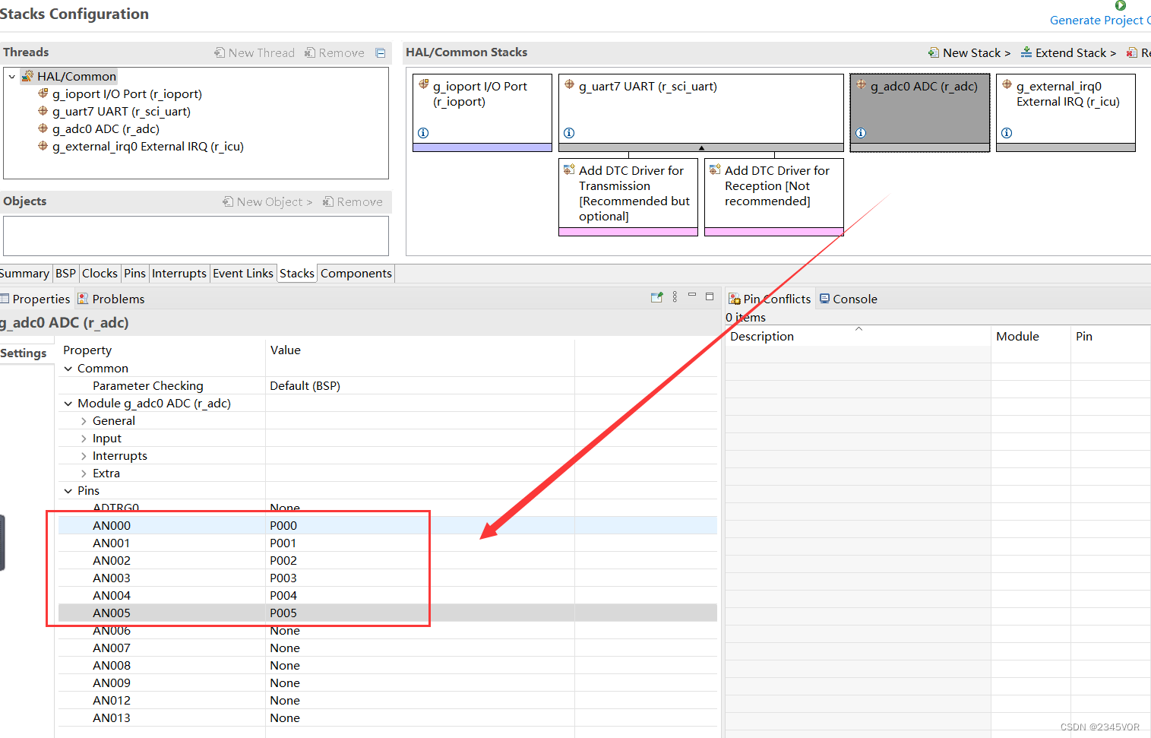The width and height of the screenshot is (1151, 738).
Task: Click the Extend Stack icon
Action: (x=1026, y=52)
